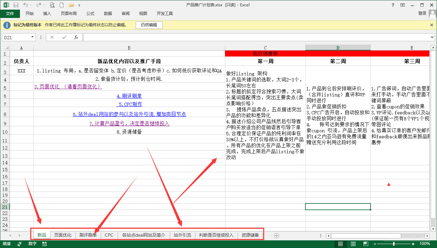This screenshot has height=248, width=437.
Task: Follow the 5.CPC制作 hyperlink
Action: coord(129,104)
